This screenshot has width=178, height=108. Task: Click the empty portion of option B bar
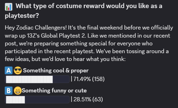47,100
